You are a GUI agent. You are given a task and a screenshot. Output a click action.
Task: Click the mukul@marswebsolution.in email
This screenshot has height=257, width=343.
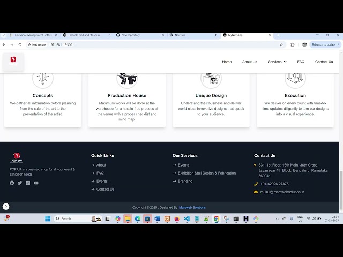(x=282, y=192)
